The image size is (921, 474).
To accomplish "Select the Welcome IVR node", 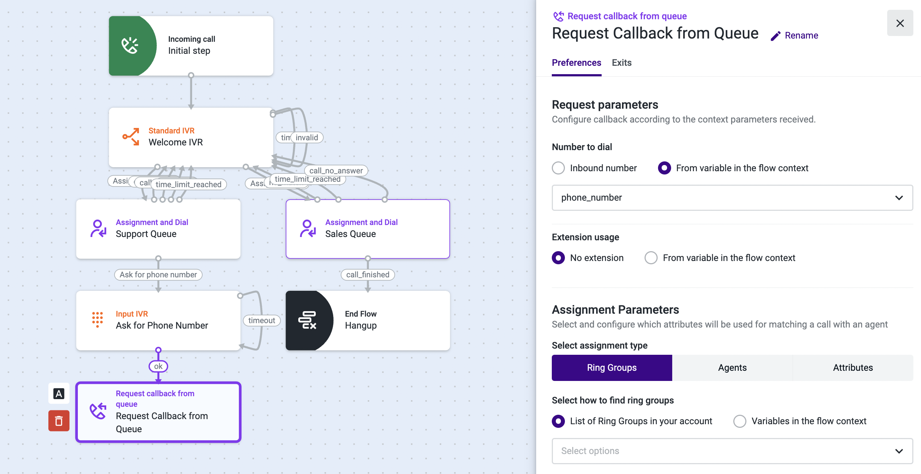I will coord(191,137).
